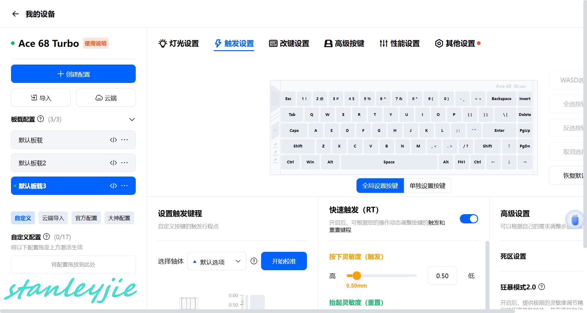Click help icon next to 狂暴模式2.0
587x313 pixels.
(x=541, y=287)
